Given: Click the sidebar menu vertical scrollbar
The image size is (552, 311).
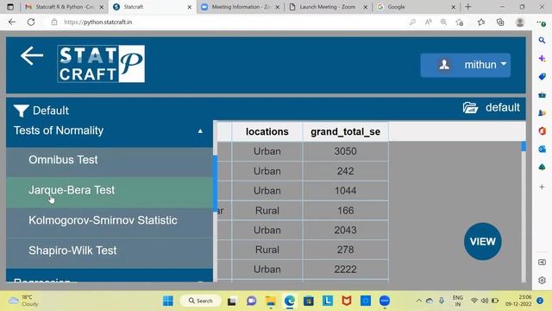Looking at the screenshot, I should click(215, 183).
